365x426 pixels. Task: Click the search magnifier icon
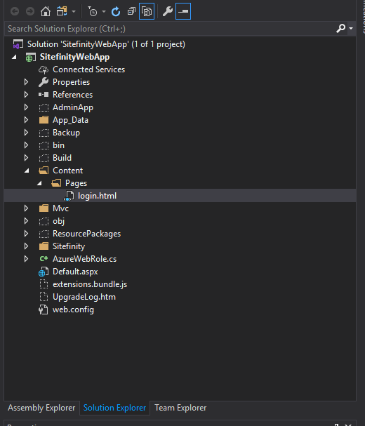[x=341, y=28]
